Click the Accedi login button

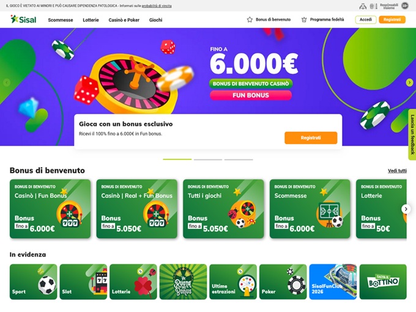tap(366, 20)
